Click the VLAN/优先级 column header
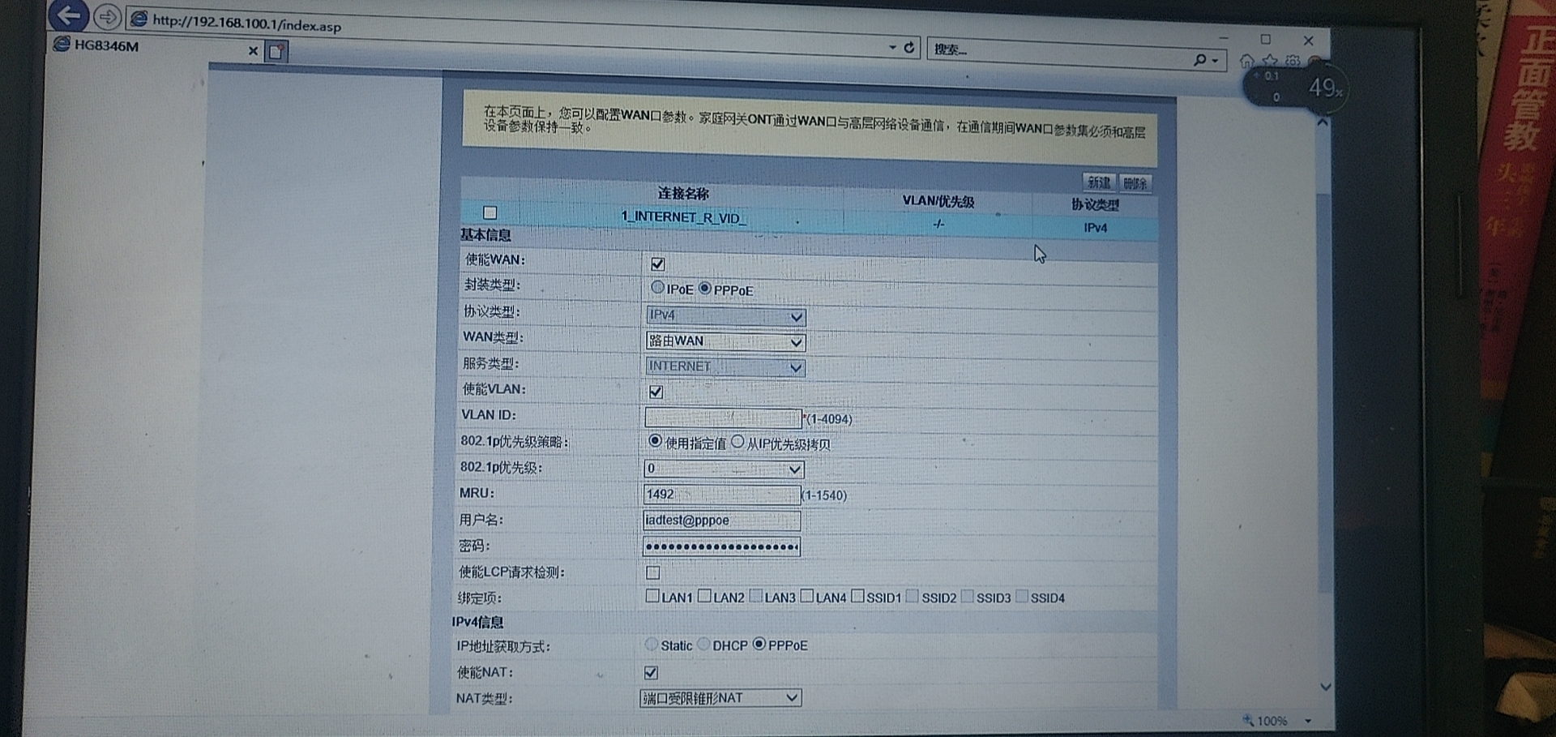Image resolution: width=1556 pixels, height=737 pixels. click(938, 201)
